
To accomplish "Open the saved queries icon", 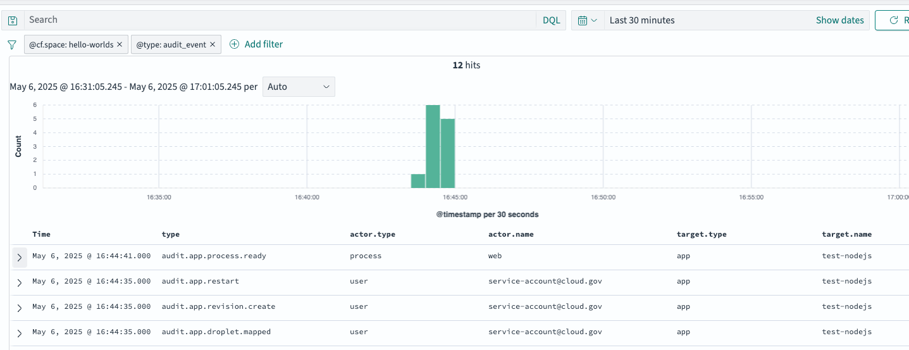I will [12, 20].
